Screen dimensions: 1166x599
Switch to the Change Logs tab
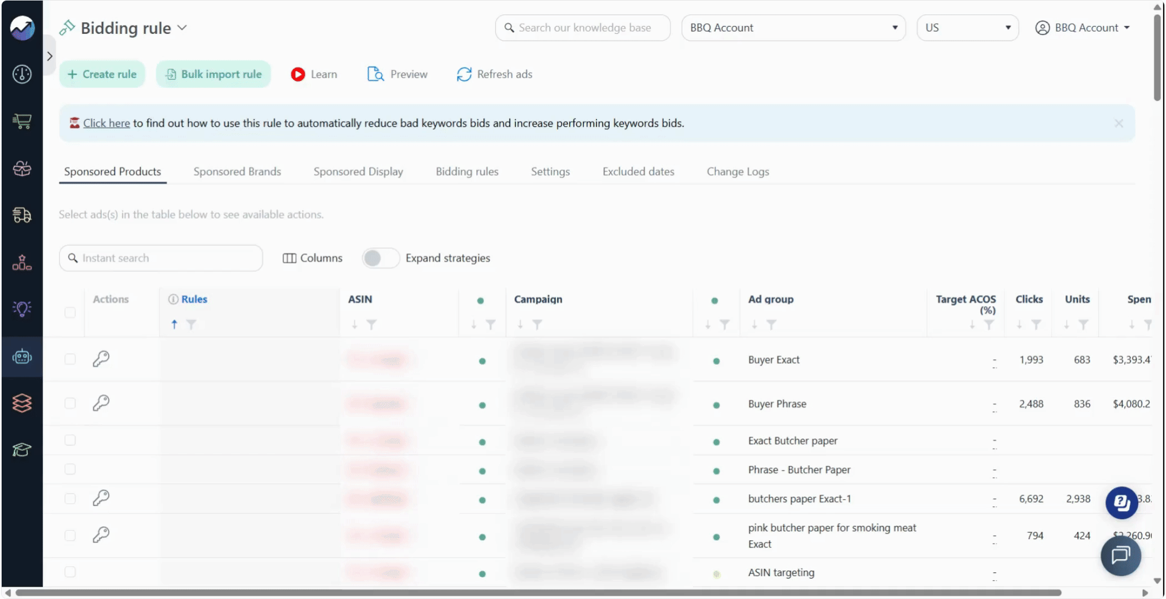click(x=738, y=171)
